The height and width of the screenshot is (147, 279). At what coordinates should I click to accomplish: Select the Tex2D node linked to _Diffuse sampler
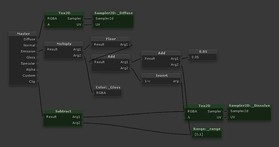point(64,13)
